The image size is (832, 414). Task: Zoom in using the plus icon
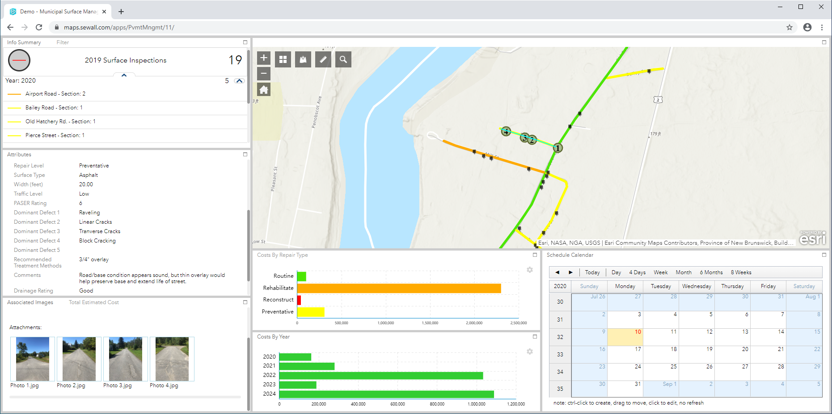(x=263, y=58)
